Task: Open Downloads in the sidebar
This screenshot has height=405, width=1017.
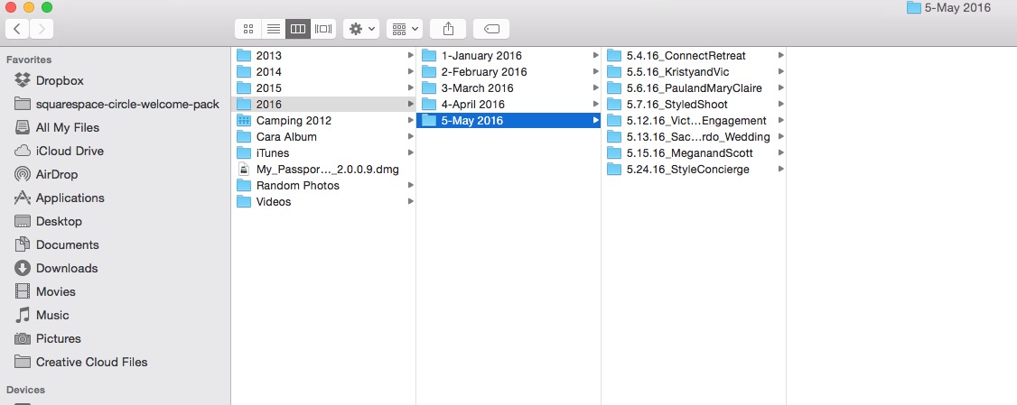Action: click(x=67, y=268)
